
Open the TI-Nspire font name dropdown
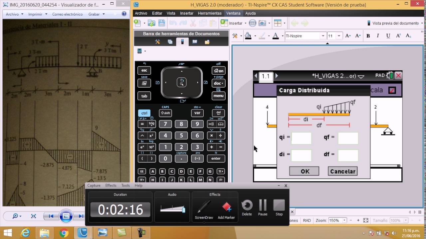coord(323,36)
